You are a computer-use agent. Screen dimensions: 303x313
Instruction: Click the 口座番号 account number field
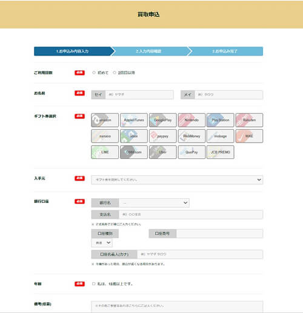tap(219, 233)
